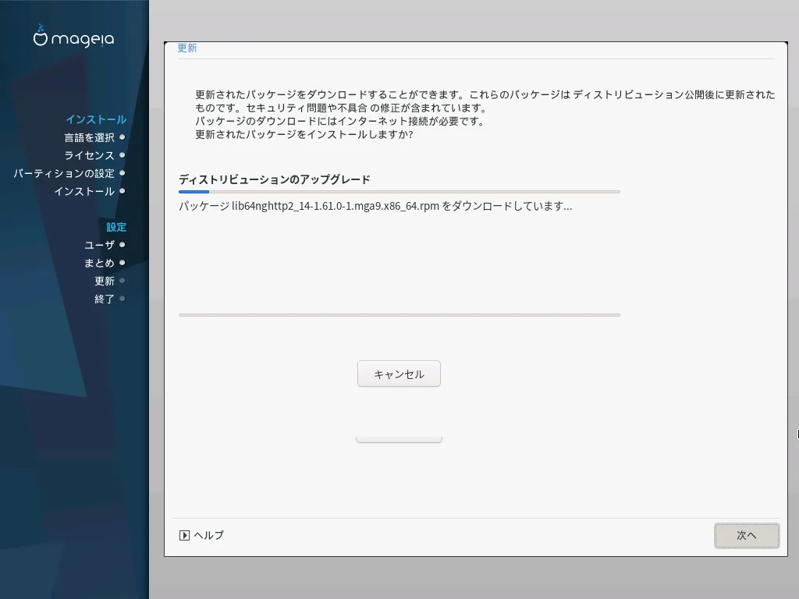The height and width of the screenshot is (599, 799).
Task: Select ライセンス step in sidebar
Action: pos(89,155)
